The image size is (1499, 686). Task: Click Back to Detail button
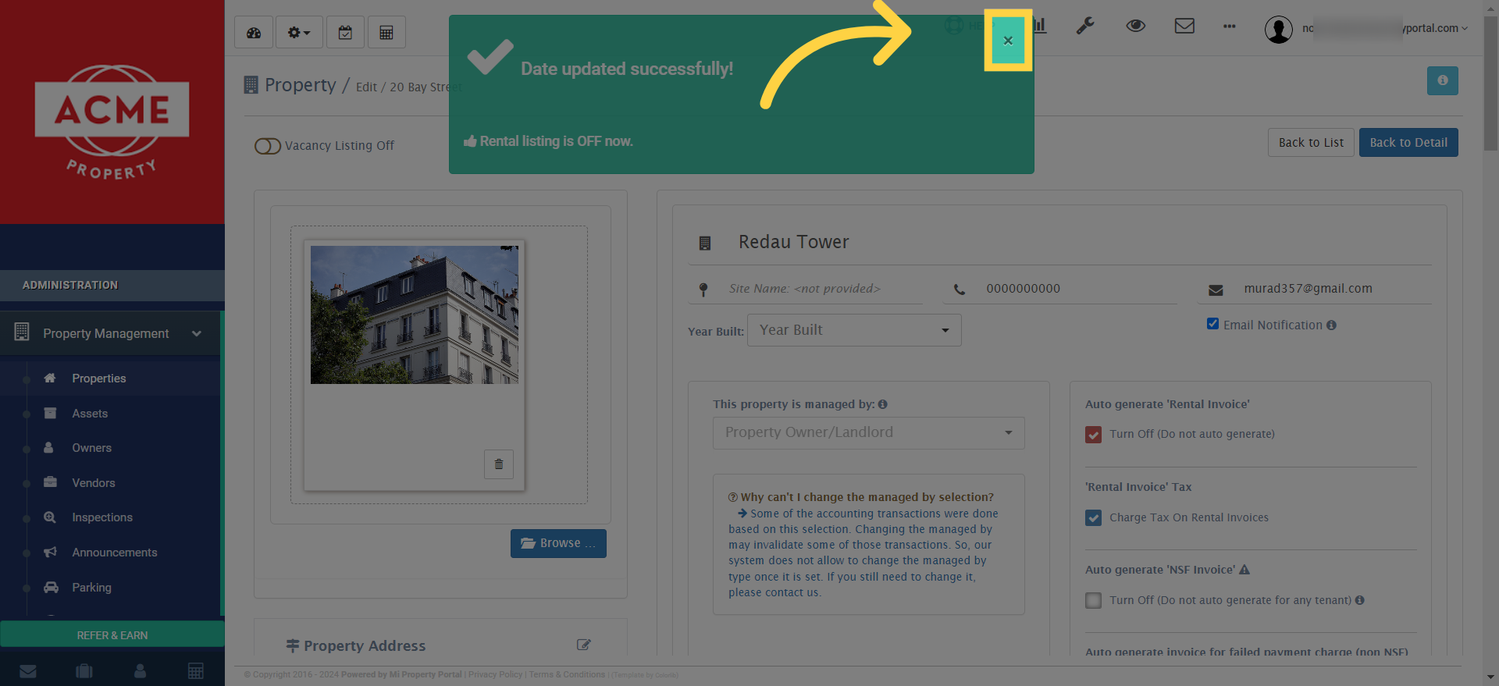(x=1408, y=142)
